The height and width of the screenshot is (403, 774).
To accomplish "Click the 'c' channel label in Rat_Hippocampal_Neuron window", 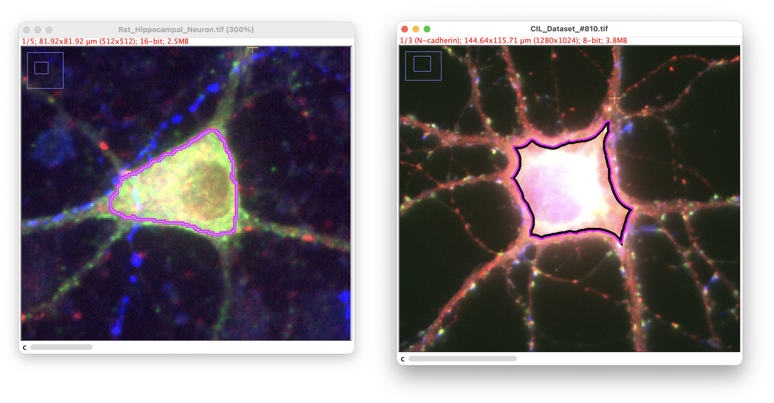I will click(25, 347).
